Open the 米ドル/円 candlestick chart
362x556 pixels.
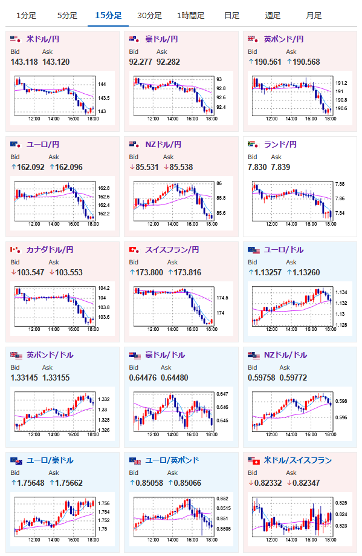pos(62,98)
